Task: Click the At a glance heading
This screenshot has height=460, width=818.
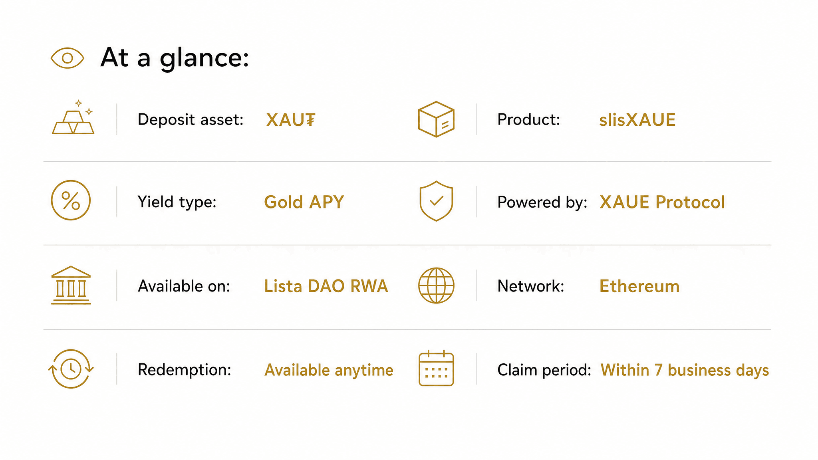Action: [x=175, y=58]
